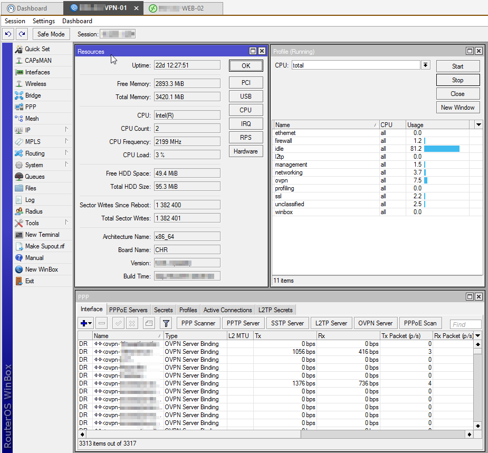This screenshot has height=453, width=488.
Task: Click the disable X button in PPP
Action: tap(132, 323)
